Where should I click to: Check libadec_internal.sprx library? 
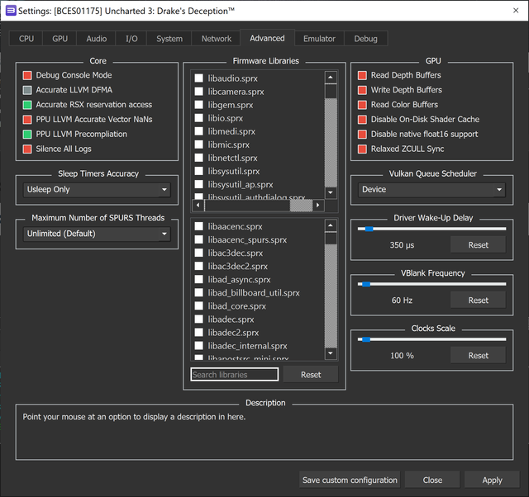click(x=198, y=346)
